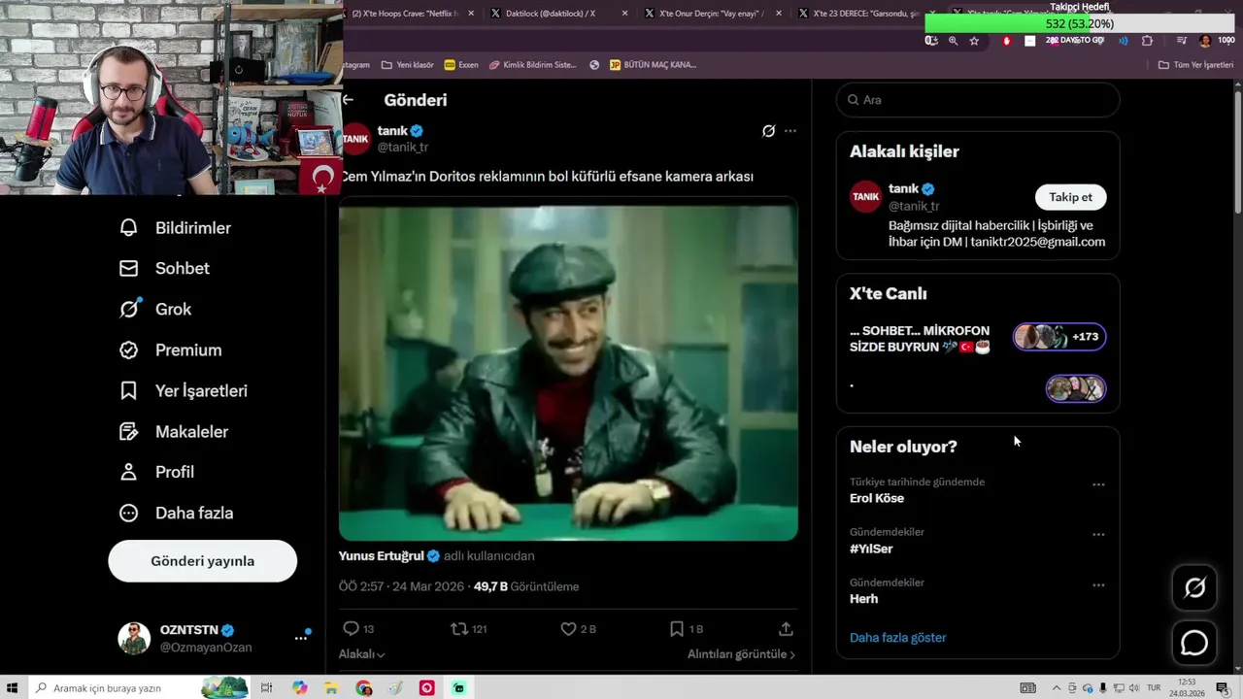Image resolution: width=1243 pixels, height=699 pixels.
Task: Open Bildirimler notifications bell icon
Action: click(x=128, y=227)
